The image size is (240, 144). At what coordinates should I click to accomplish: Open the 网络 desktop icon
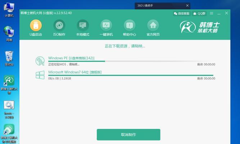(x=9, y=34)
